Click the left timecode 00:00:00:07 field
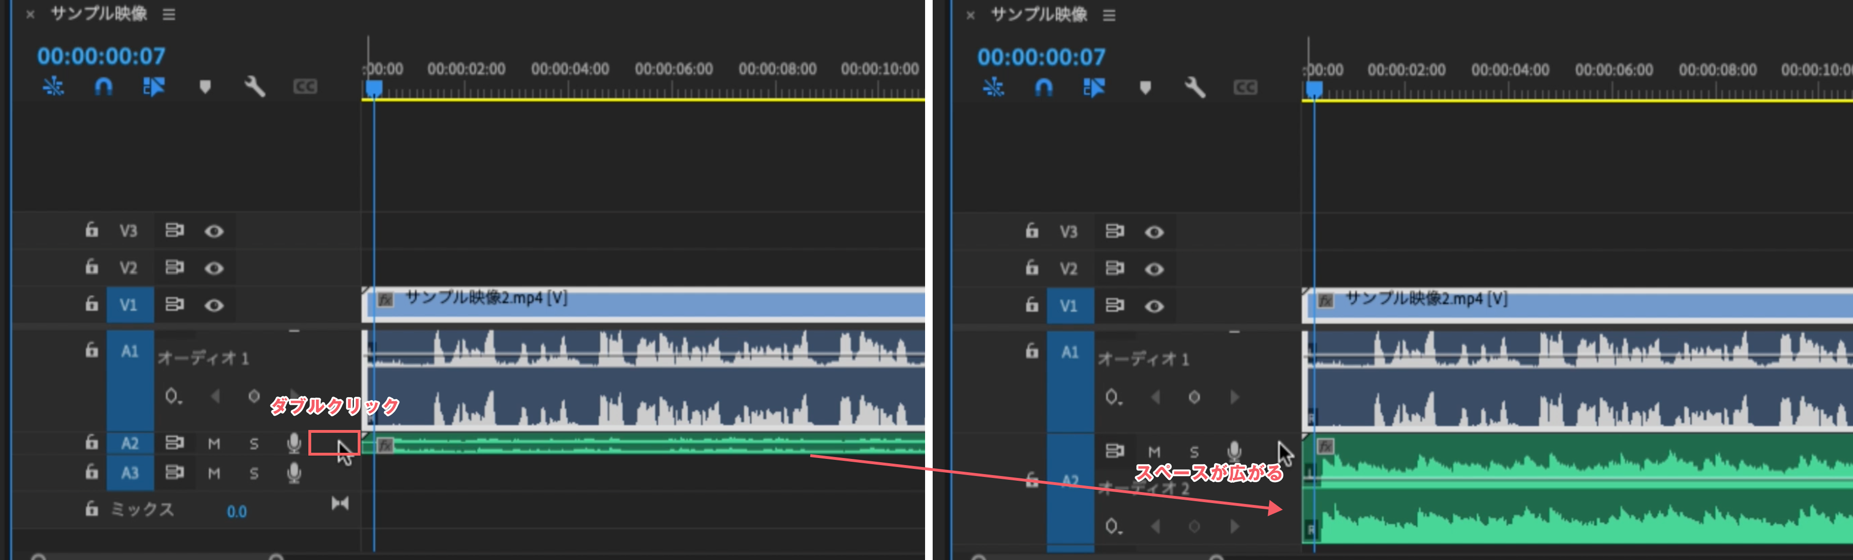The width and height of the screenshot is (1853, 560). pos(102,56)
